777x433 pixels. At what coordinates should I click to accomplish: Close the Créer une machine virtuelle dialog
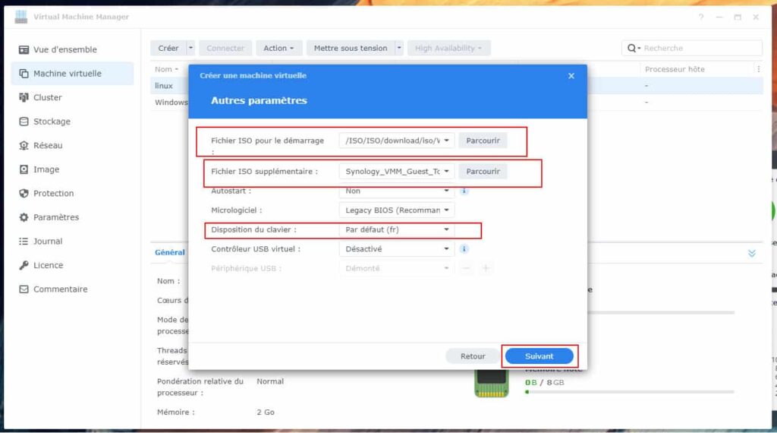click(571, 76)
